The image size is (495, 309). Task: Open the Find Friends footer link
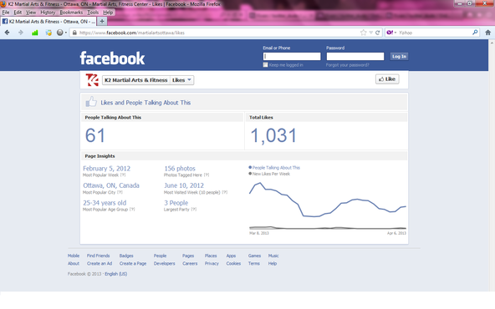point(98,256)
